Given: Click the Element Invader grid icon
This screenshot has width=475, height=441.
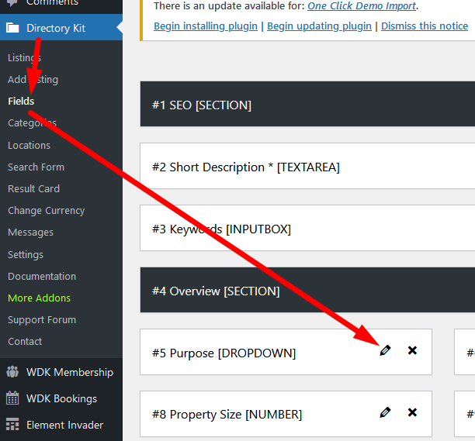Looking at the screenshot, I should [12, 425].
